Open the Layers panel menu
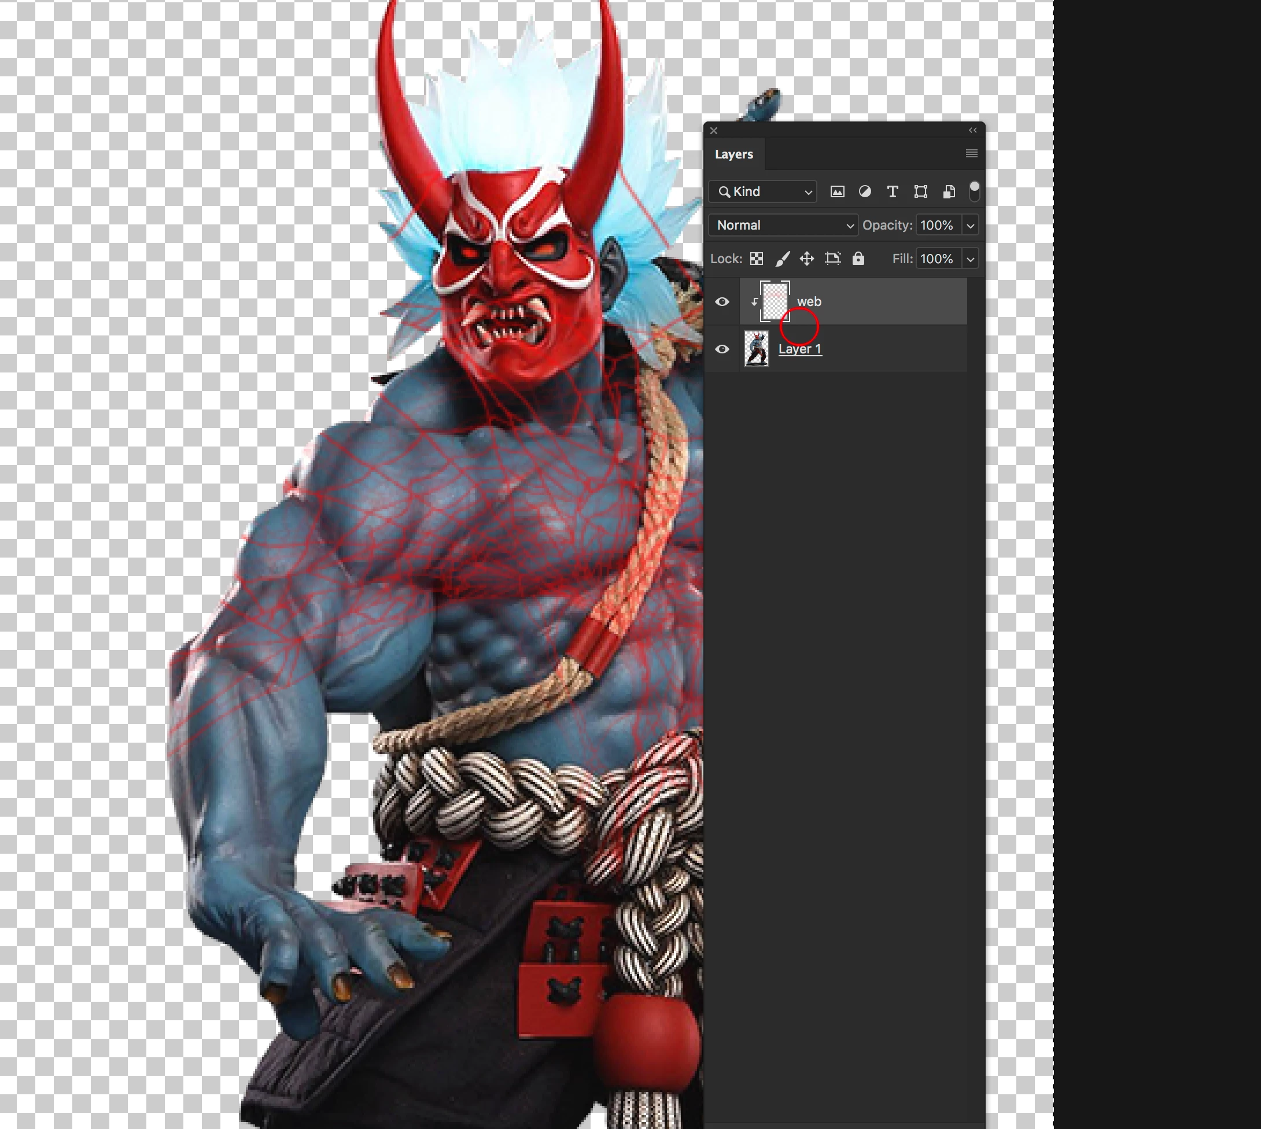Viewport: 1261px width, 1129px height. [x=971, y=153]
